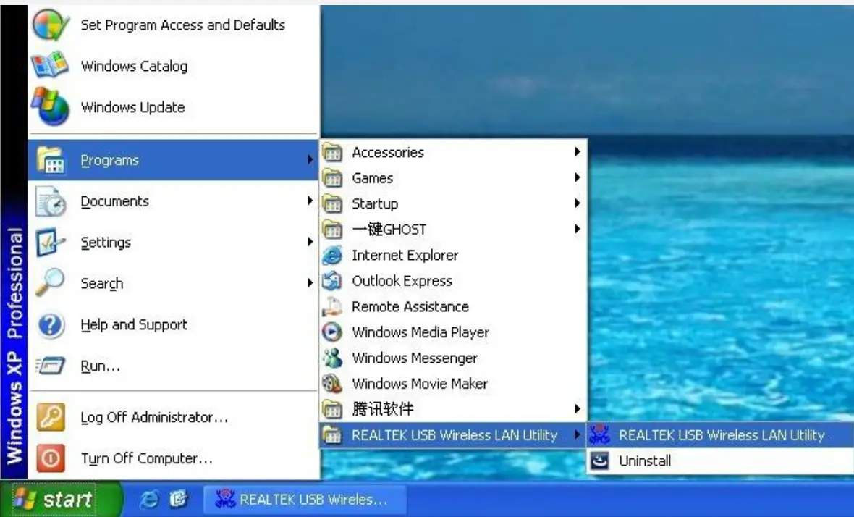Screen dimensions: 854x517
Task: Expand Accessories submenu arrow
Action: pos(578,152)
